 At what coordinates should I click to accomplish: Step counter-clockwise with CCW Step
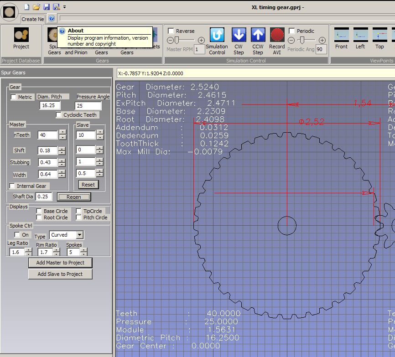258,41
